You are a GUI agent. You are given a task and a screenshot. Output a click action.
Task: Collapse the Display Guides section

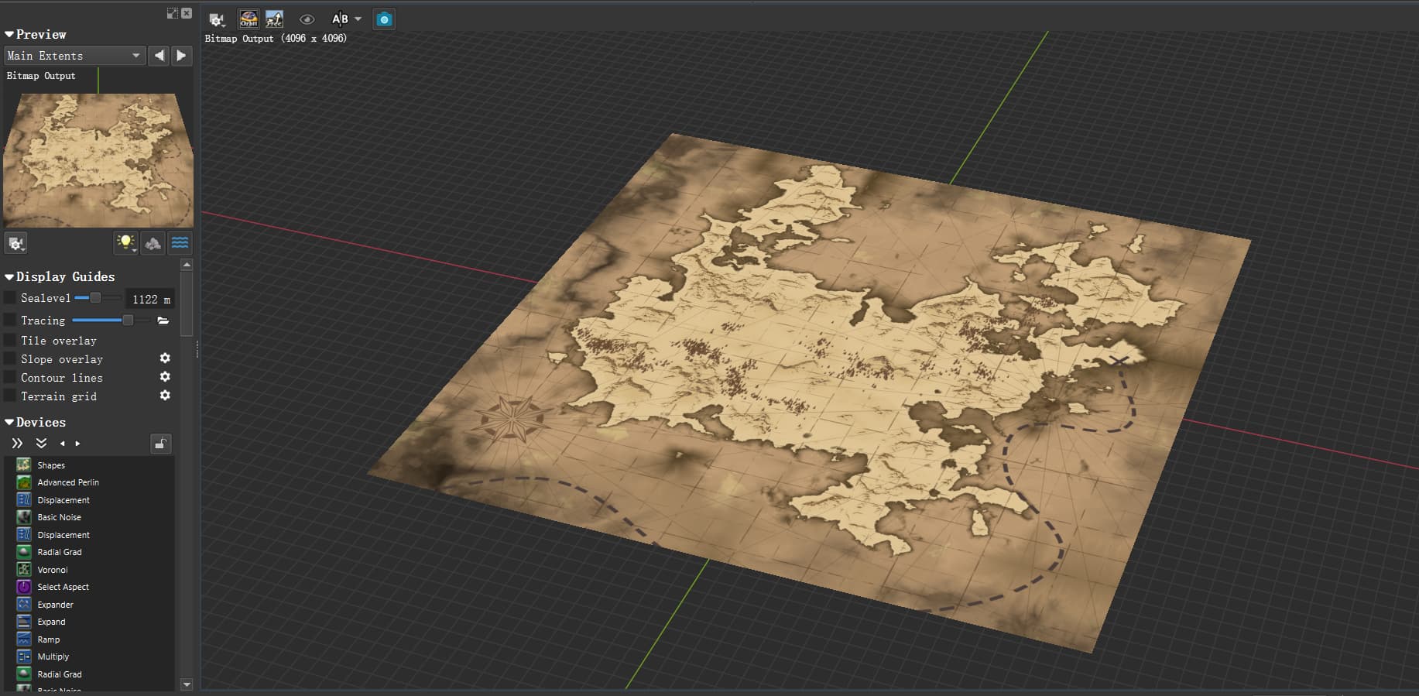point(60,276)
